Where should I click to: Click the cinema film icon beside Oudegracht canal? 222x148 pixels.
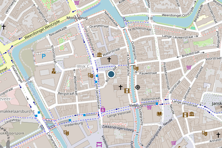coord(127,91)
